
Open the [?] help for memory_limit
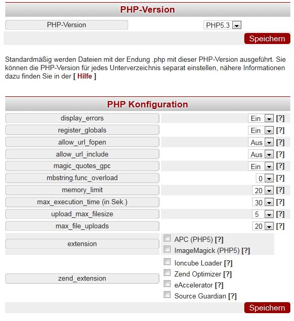[x=280, y=190]
